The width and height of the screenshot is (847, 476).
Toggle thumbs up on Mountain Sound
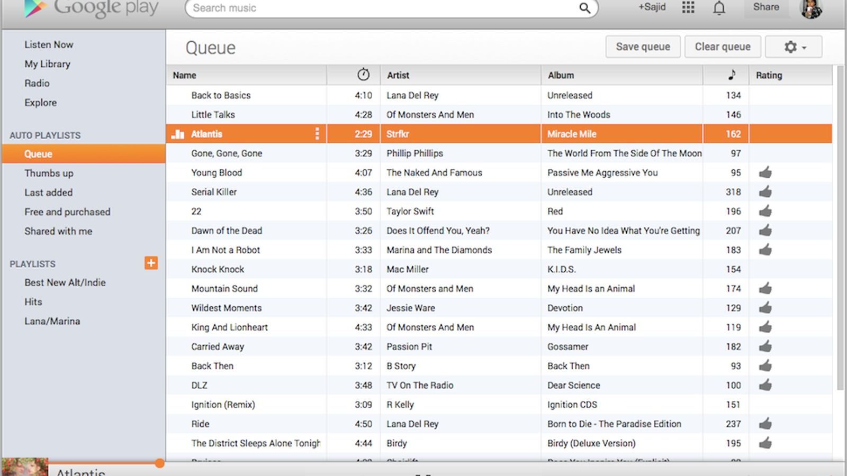[765, 288]
